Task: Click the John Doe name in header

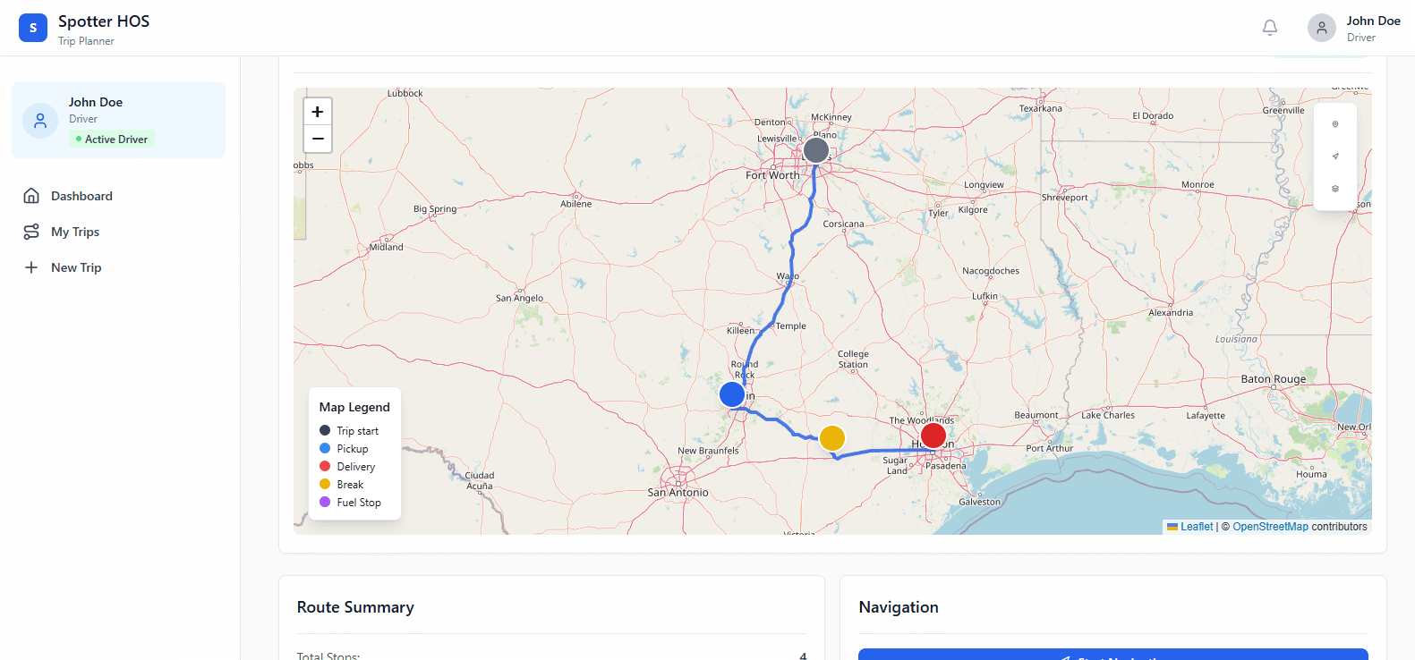Action: pyautogui.click(x=1373, y=21)
